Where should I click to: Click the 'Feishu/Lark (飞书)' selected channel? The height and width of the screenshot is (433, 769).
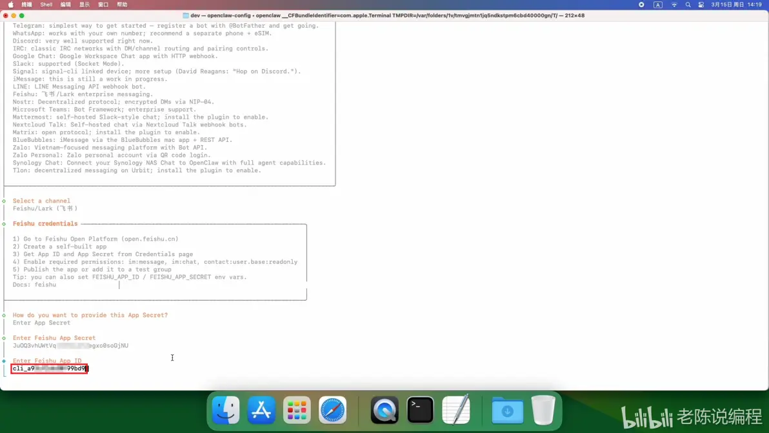(45, 208)
